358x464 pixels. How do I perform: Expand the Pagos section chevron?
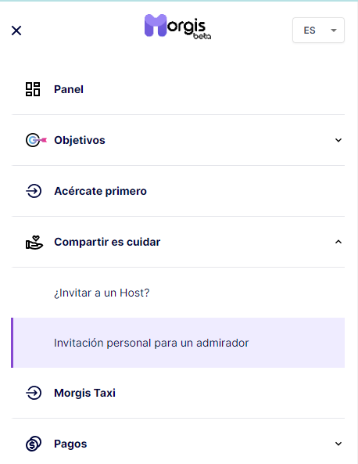click(x=338, y=444)
